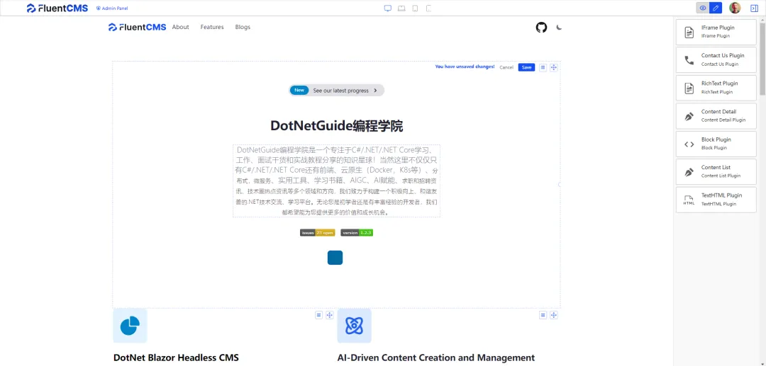
Task: Open the GitHub repository icon
Action: point(541,27)
